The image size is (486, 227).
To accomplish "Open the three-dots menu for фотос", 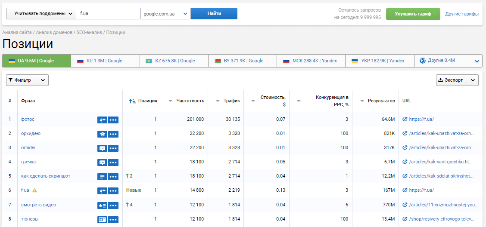I will 113,120.
